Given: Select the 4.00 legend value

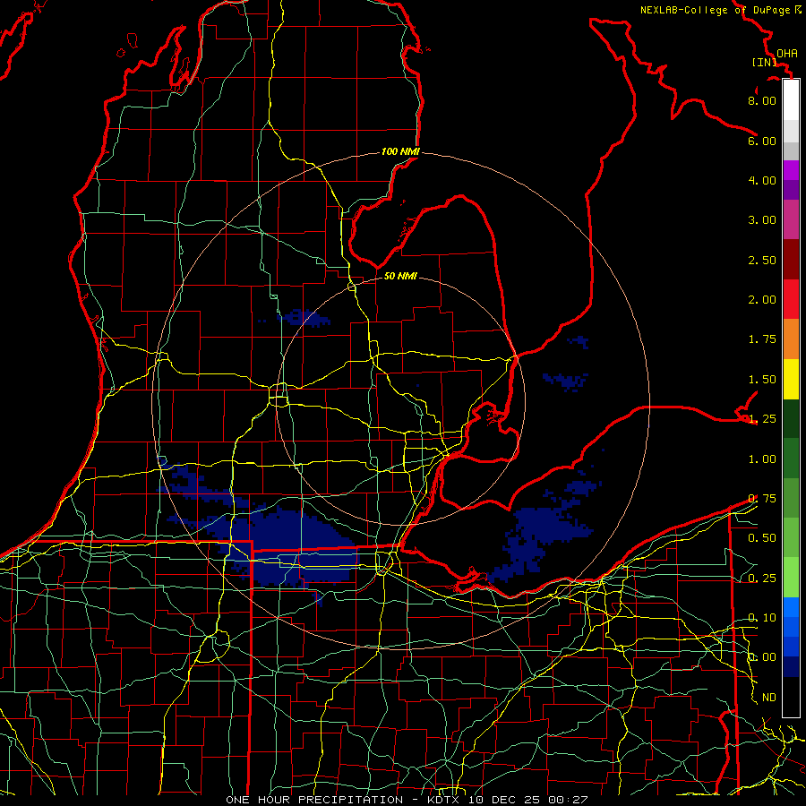Looking at the screenshot, I should click(x=762, y=180).
